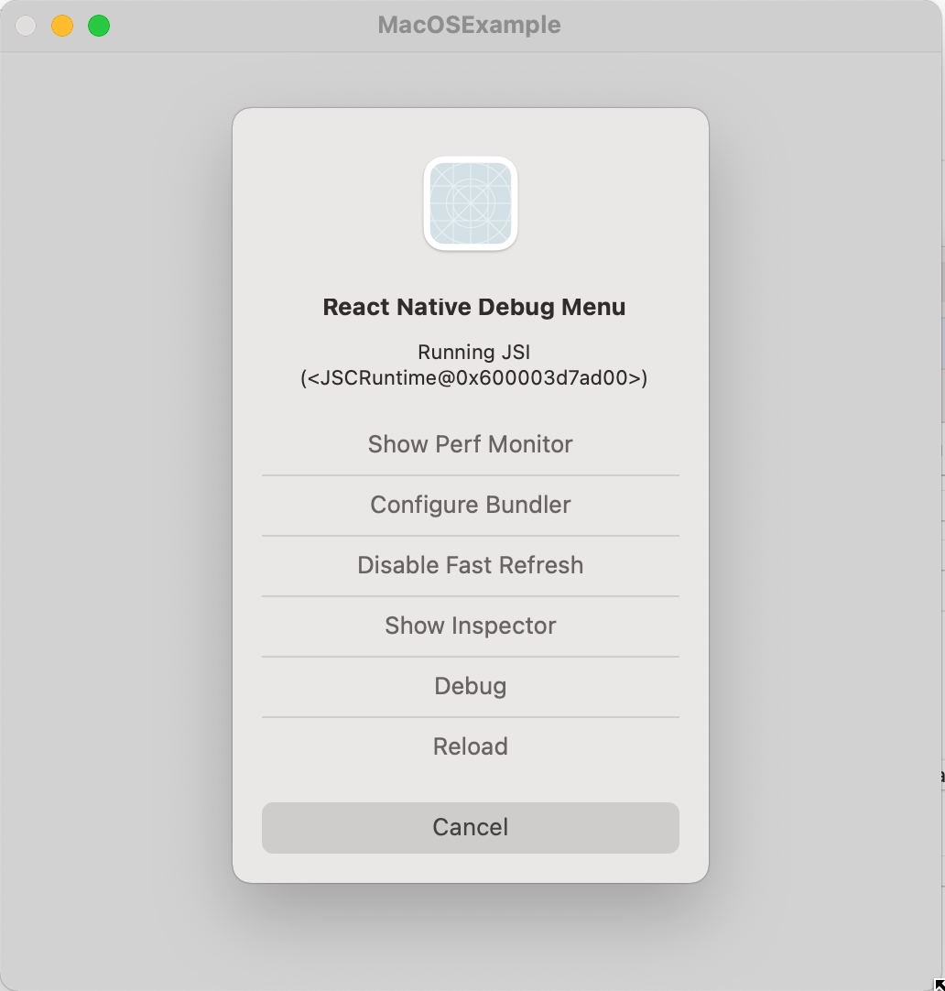
Task: Select Disable Fast Refresh
Action: click(x=471, y=566)
